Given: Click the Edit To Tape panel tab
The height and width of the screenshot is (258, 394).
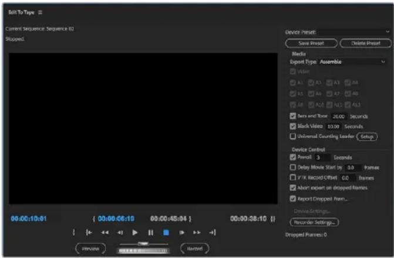Looking at the screenshot, I should coord(21,12).
